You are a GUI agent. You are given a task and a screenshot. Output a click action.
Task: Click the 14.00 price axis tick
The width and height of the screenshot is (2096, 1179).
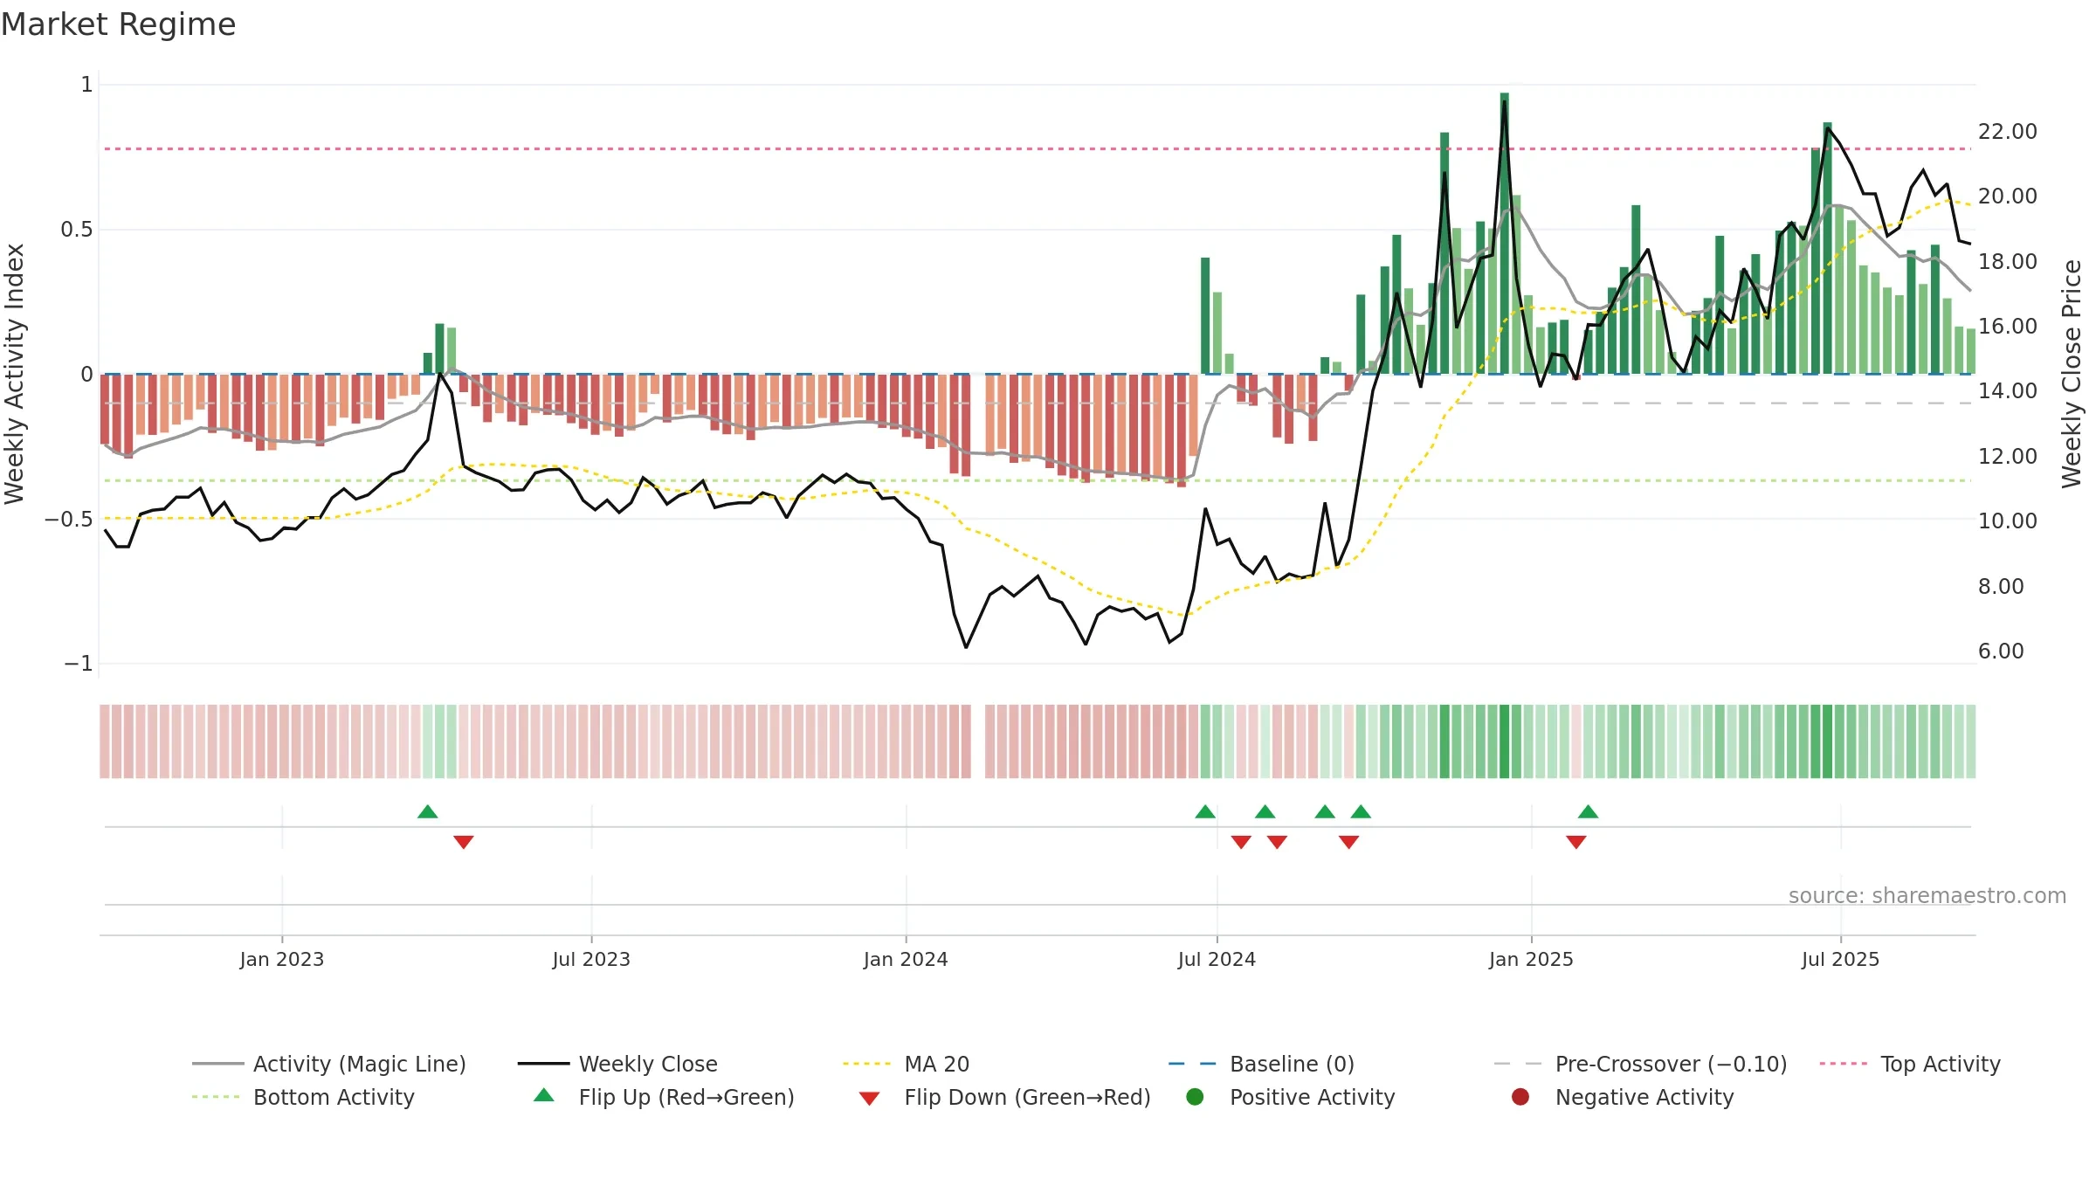click(2007, 391)
